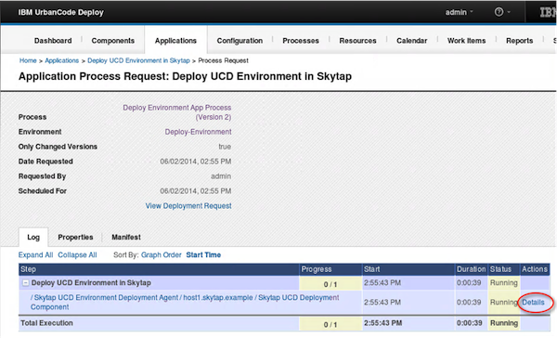Collapse the Deploy UCD Environment row minus icon
The height and width of the screenshot is (338, 557).
(26, 283)
